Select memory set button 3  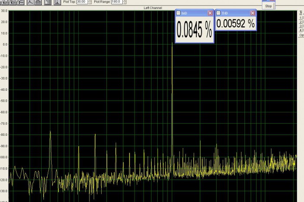[301, 26]
